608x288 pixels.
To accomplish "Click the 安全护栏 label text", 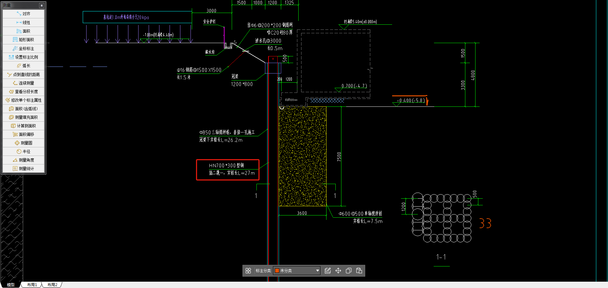I will tap(209, 22).
